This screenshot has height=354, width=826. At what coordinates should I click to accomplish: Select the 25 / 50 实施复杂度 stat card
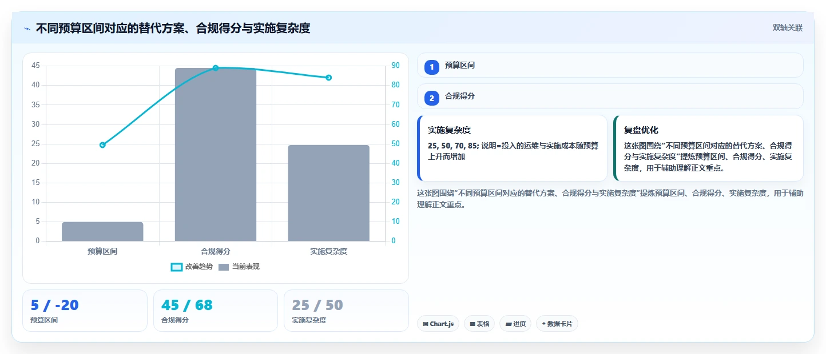tap(346, 311)
